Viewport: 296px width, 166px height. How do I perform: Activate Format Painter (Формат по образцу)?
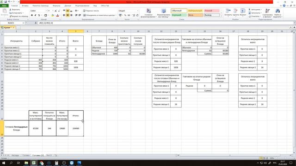coord(18,17)
